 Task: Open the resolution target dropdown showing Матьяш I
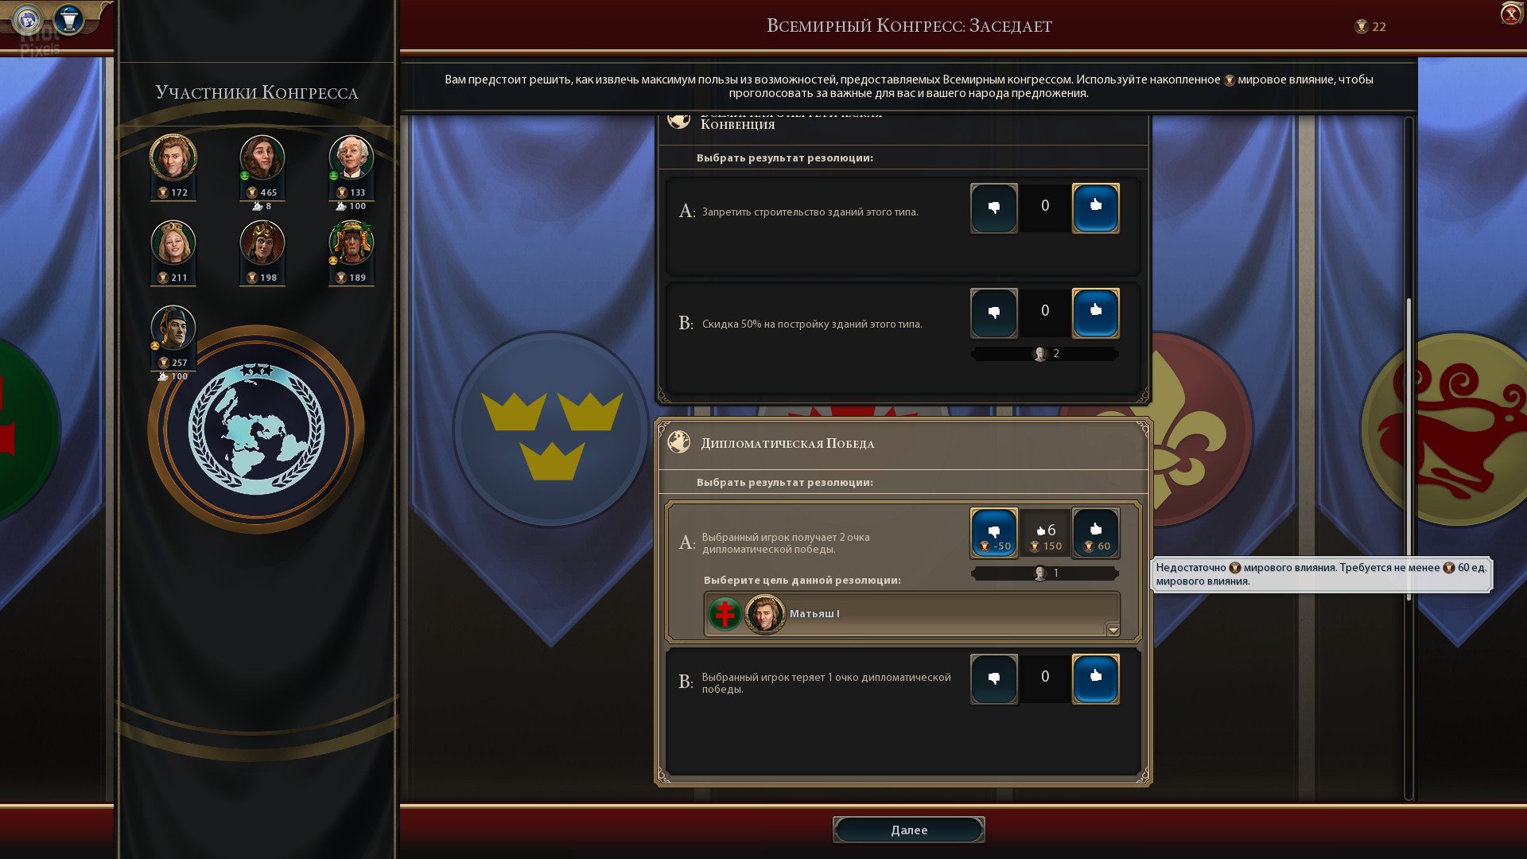click(x=911, y=613)
